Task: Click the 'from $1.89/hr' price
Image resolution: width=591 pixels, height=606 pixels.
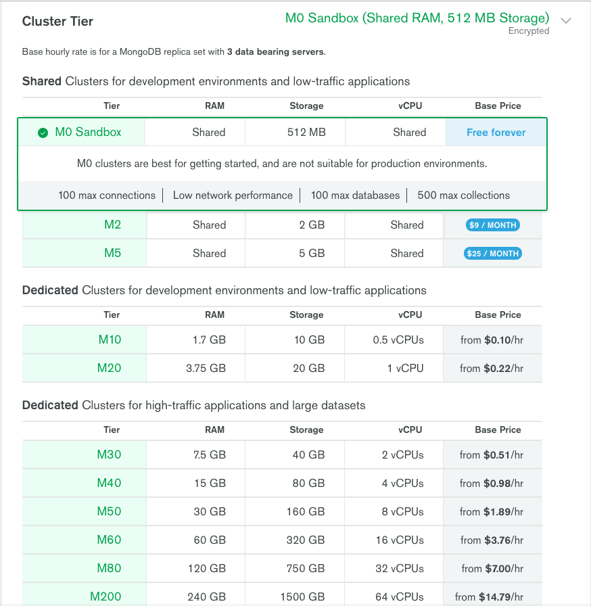Action: click(x=492, y=512)
